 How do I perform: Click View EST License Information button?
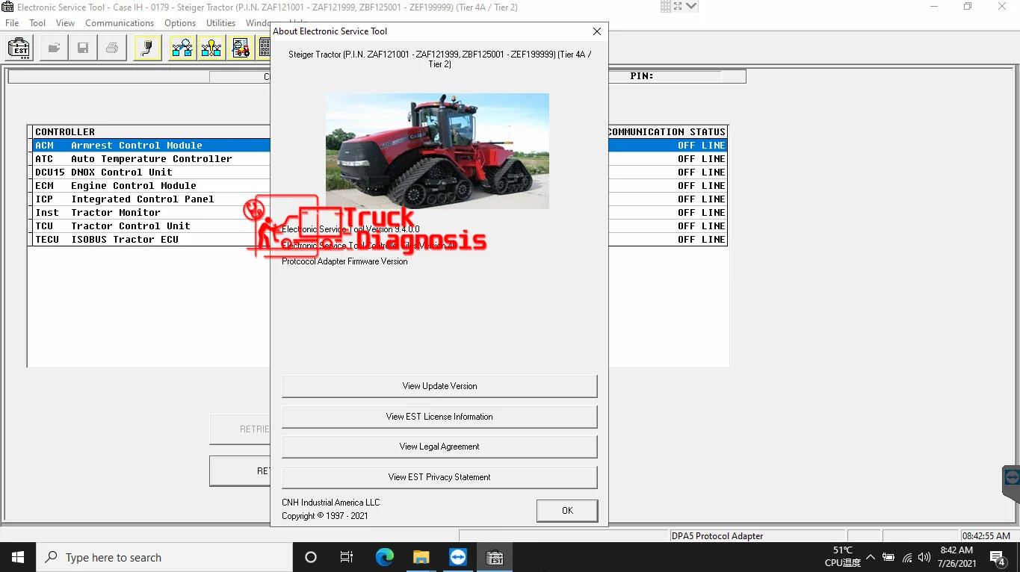tap(439, 417)
